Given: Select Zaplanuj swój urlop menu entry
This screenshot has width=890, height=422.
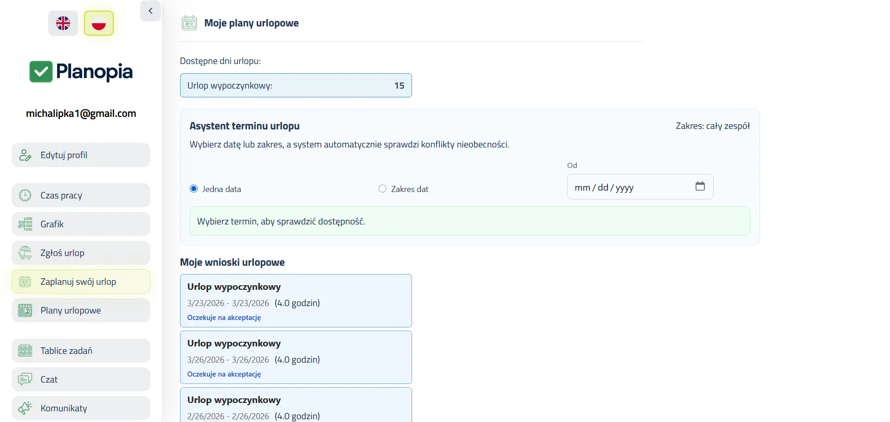Looking at the screenshot, I should pyautogui.click(x=81, y=281).
